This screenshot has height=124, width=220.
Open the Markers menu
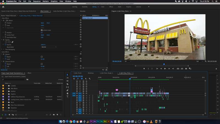45,1
